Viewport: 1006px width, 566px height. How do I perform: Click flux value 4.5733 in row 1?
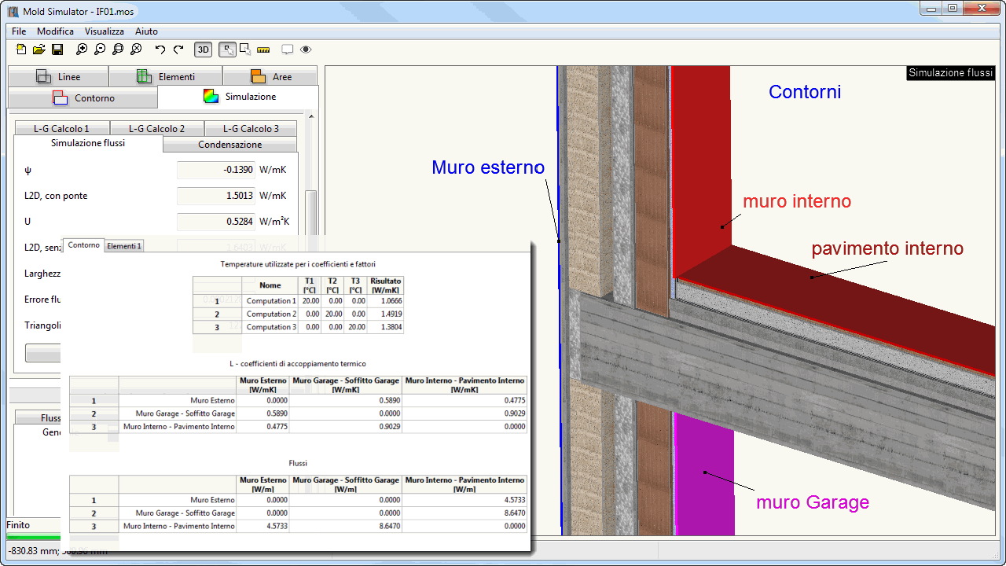[x=464, y=499]
